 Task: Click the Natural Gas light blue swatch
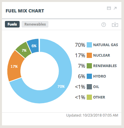tap(89, 45)
